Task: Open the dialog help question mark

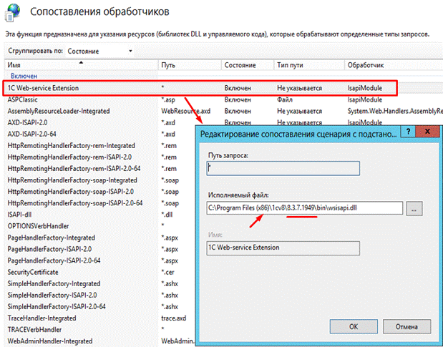Action: pos(409,132)
